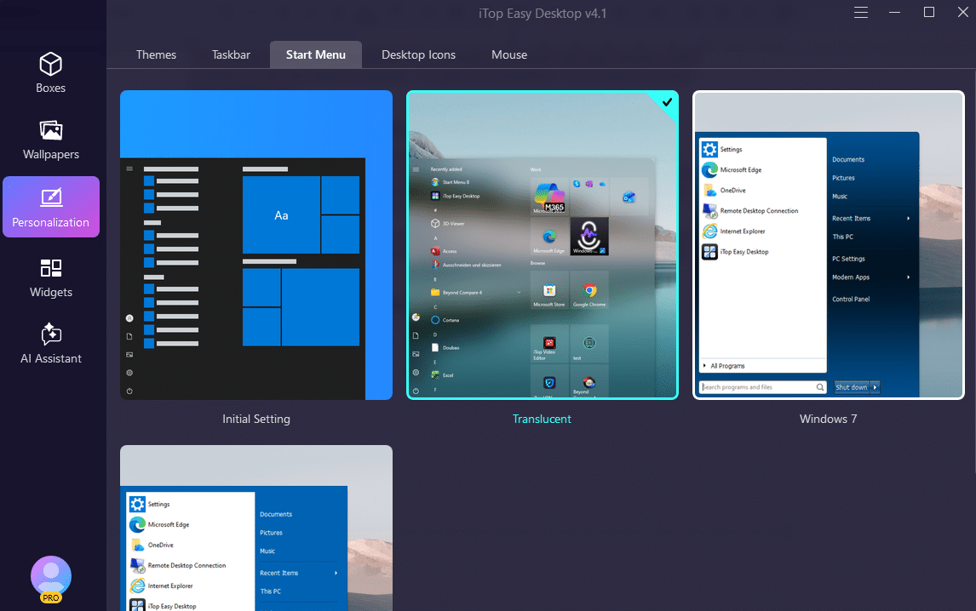Screen dimensions: 976x611
Task: Minimize the iTop Easy Desktop window
Action: point(895,13)
